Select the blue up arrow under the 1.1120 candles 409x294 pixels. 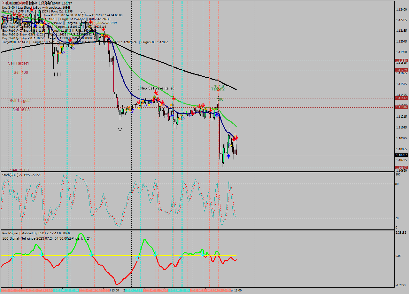[217, 115]
